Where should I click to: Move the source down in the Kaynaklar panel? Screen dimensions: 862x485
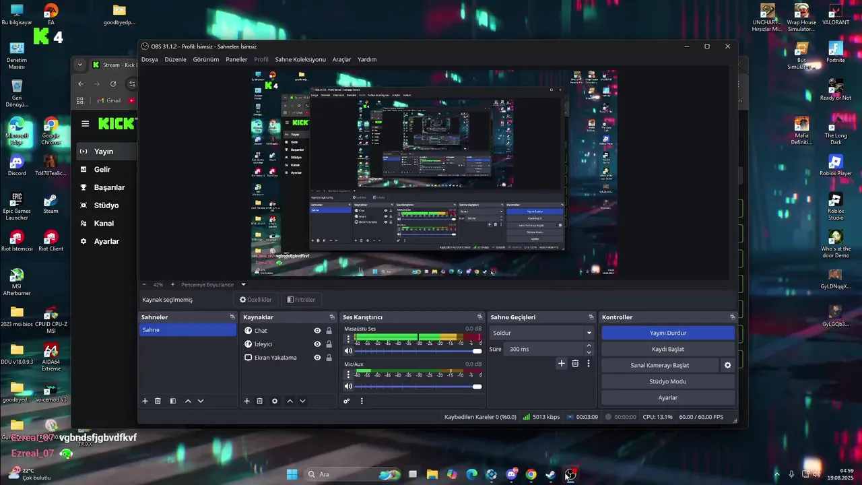coord(302,401)
